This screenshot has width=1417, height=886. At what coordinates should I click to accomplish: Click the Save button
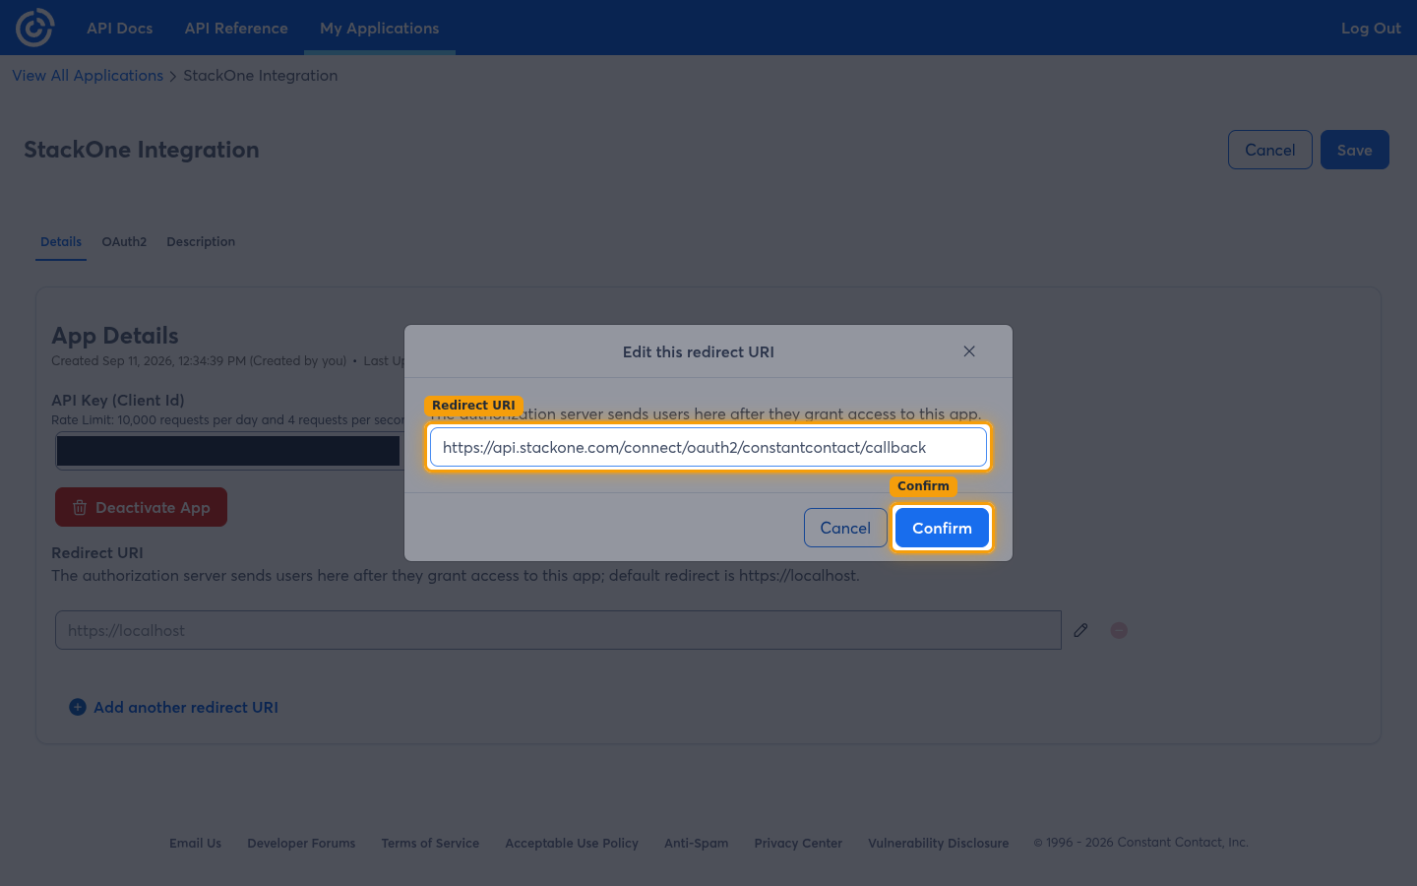click(x=1355, y=150)
